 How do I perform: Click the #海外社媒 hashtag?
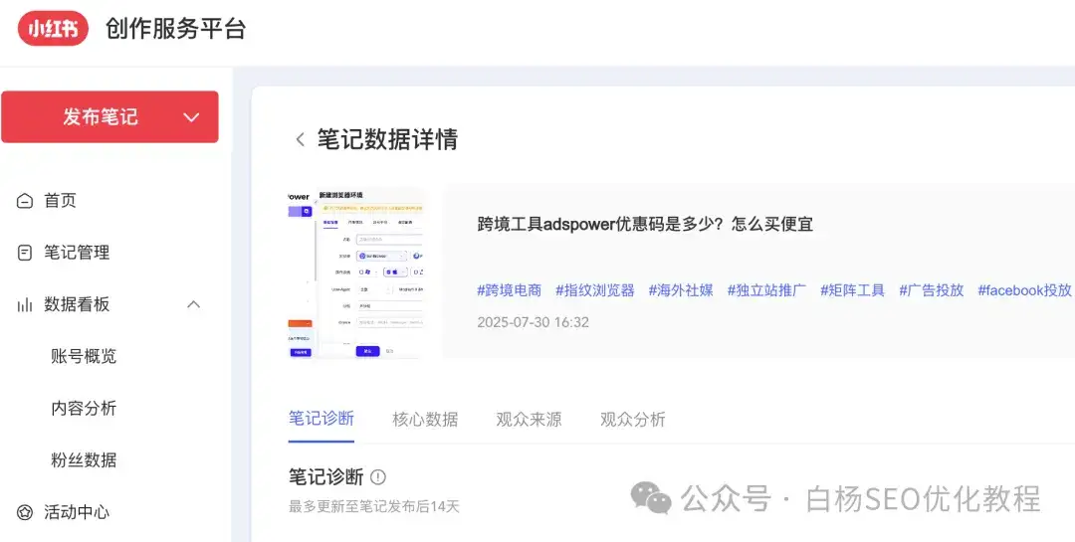pyautogui.click(x=681, y=290)
